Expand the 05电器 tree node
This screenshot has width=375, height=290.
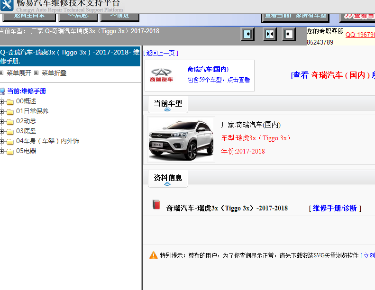click(x=2, y=151)
